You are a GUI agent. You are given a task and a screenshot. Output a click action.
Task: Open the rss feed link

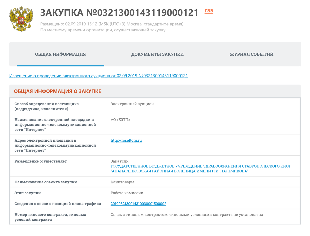click(209, 11)
